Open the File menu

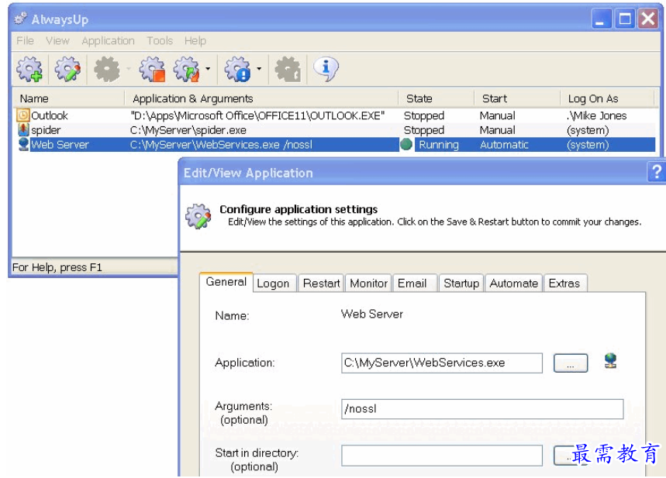pyautogui.click(x=25, y=41)
